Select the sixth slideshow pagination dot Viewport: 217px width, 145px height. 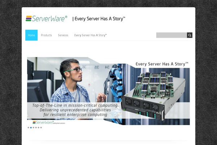pyautogui.click(x=41, y=128)
